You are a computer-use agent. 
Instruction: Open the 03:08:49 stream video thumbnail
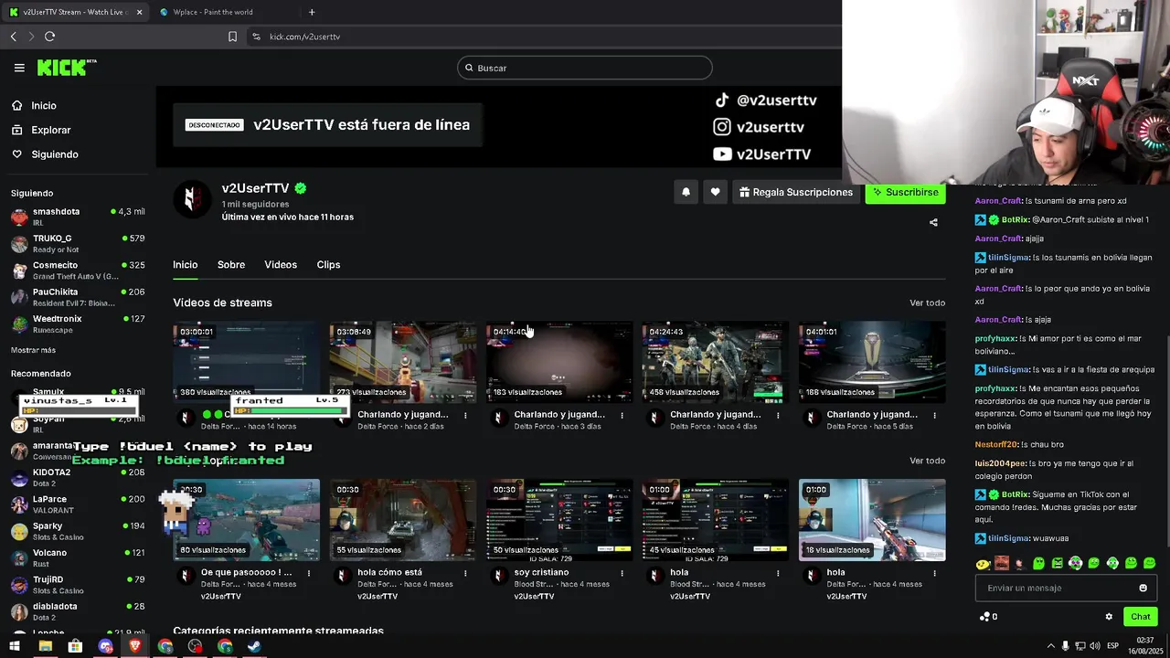coord(403,362)
